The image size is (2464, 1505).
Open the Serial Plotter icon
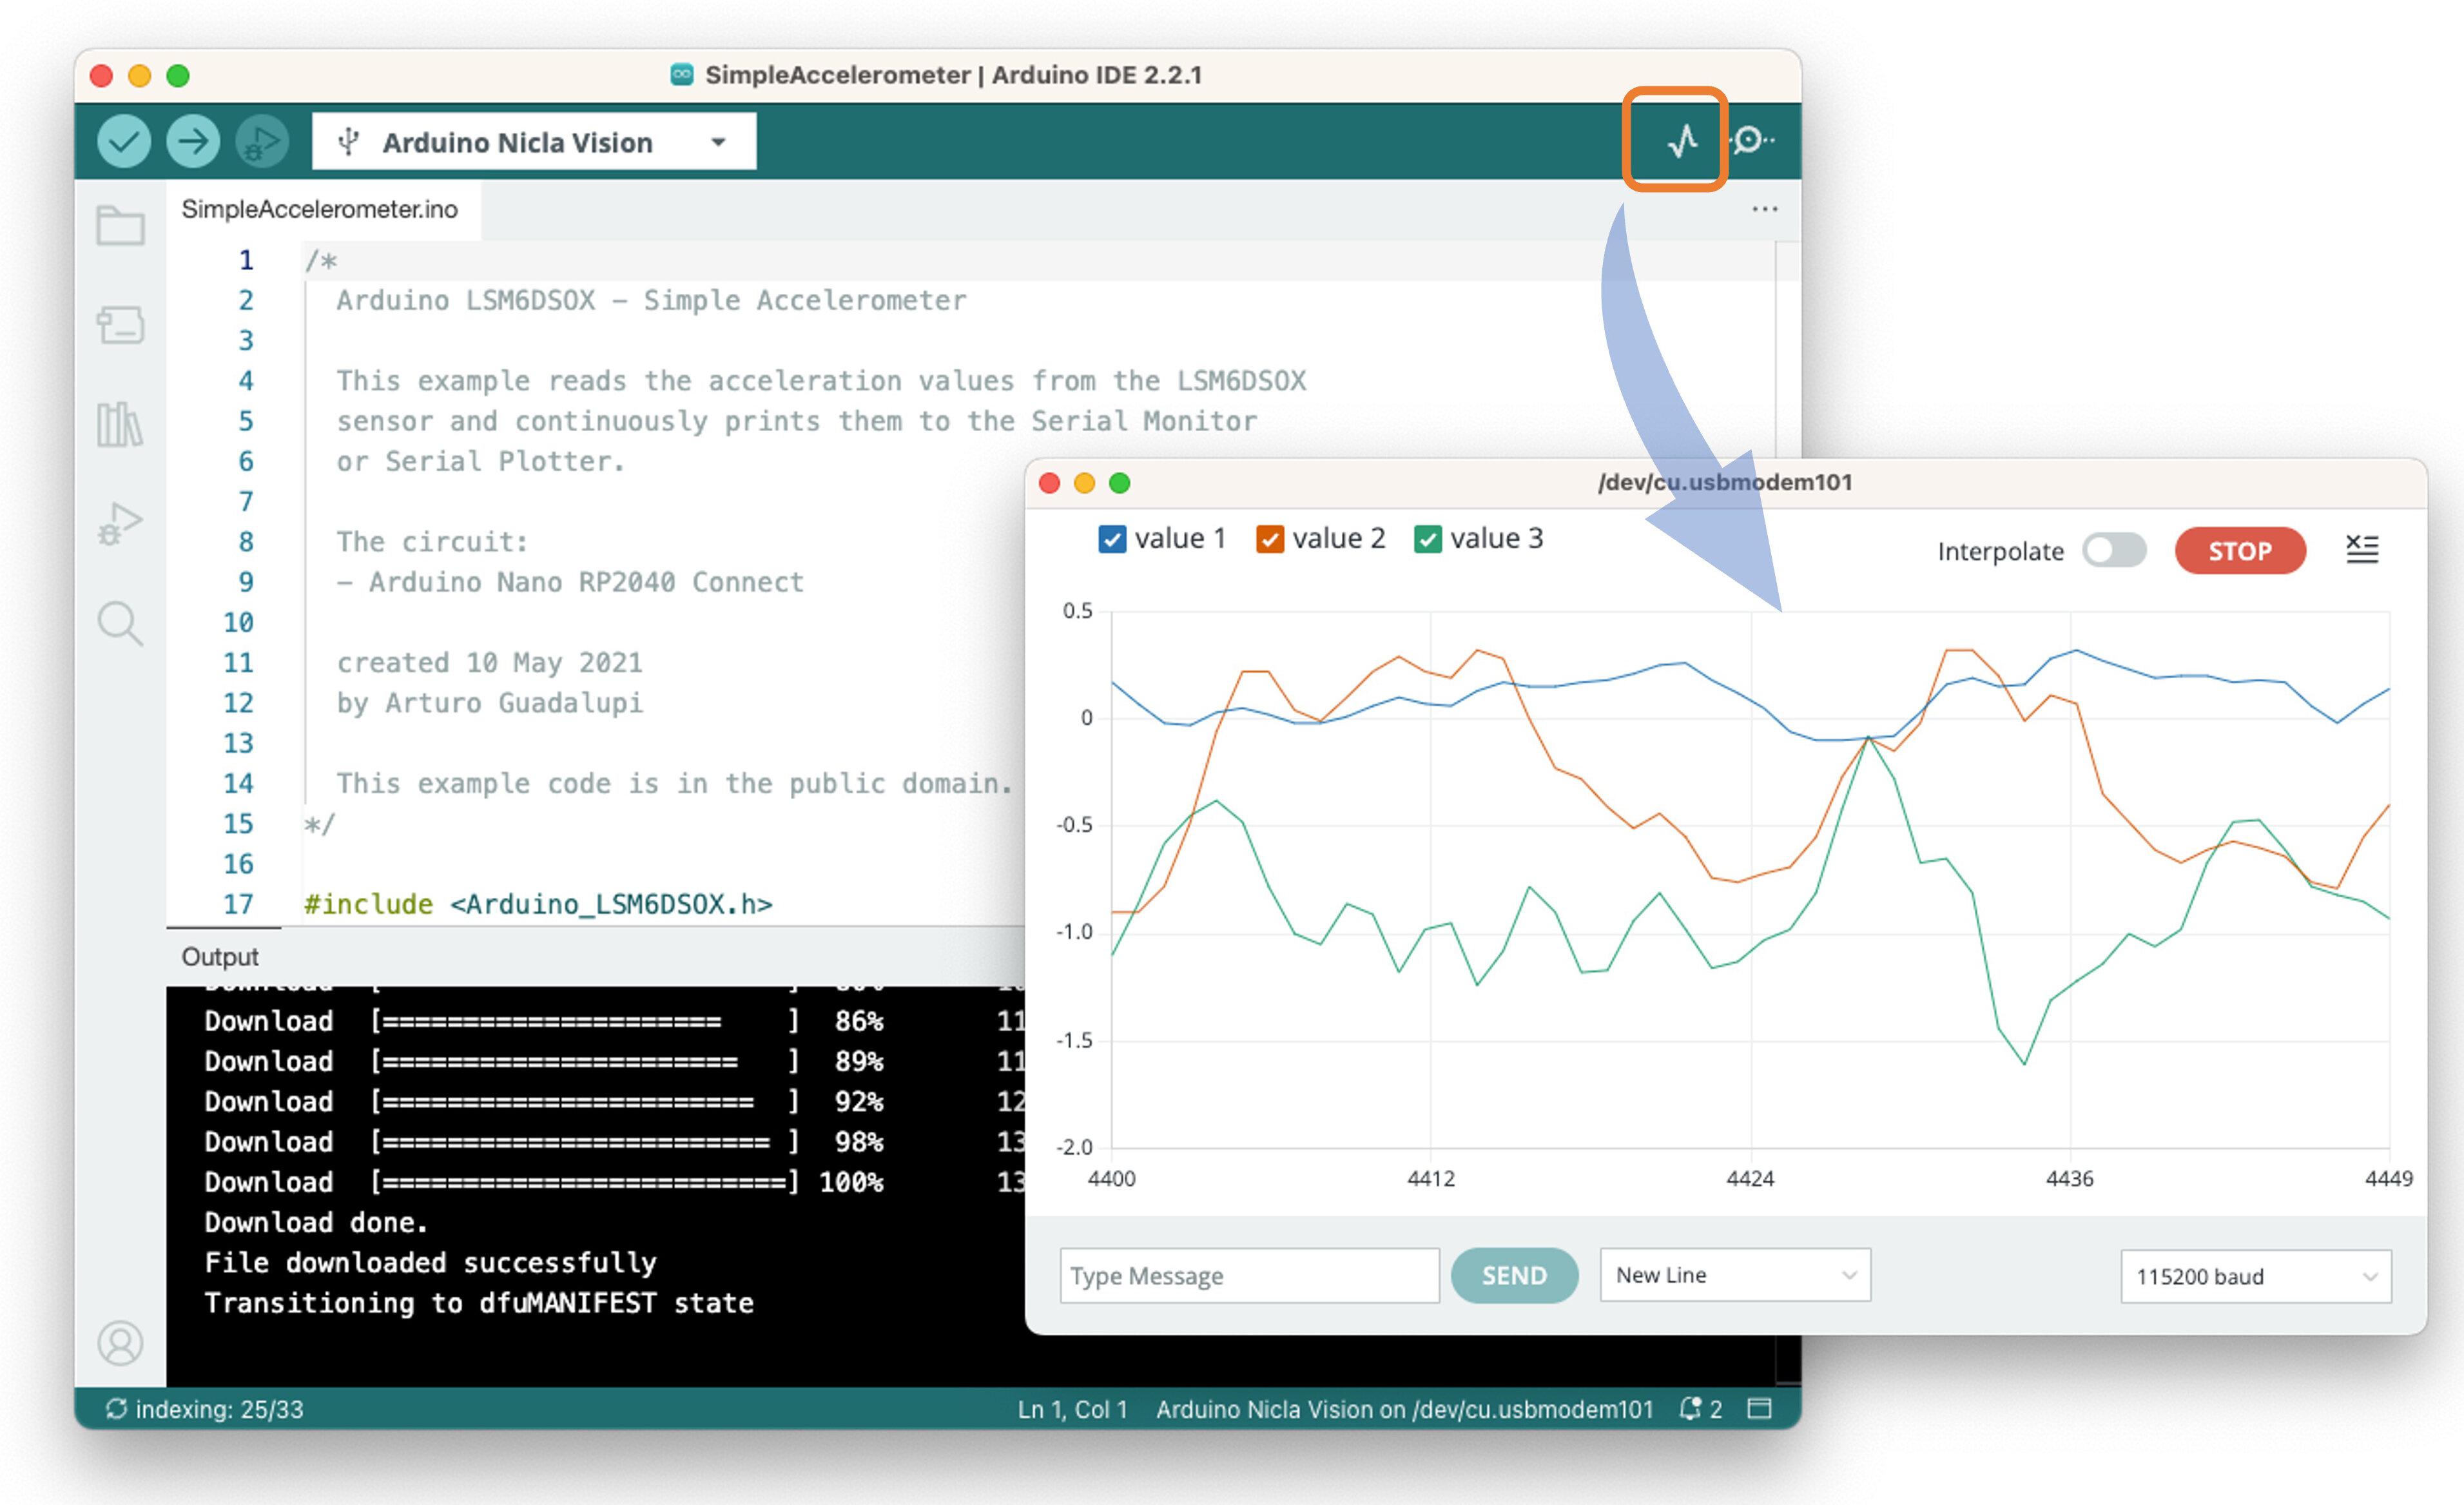coord(1683,140)
